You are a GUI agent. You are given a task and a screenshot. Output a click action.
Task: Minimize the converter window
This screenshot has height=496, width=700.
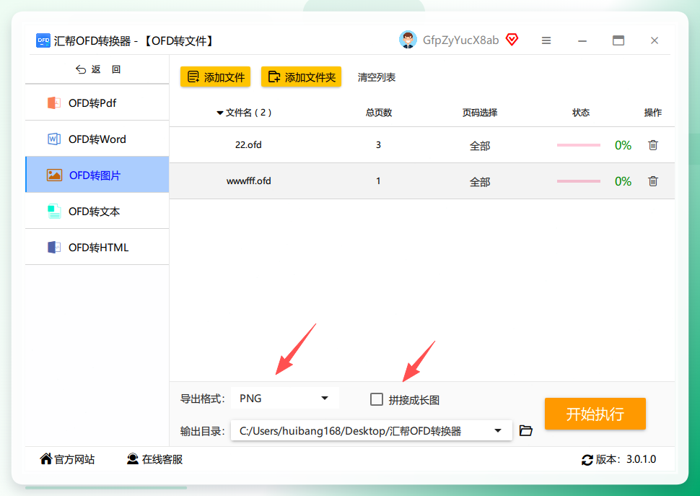tap(582, 40)
